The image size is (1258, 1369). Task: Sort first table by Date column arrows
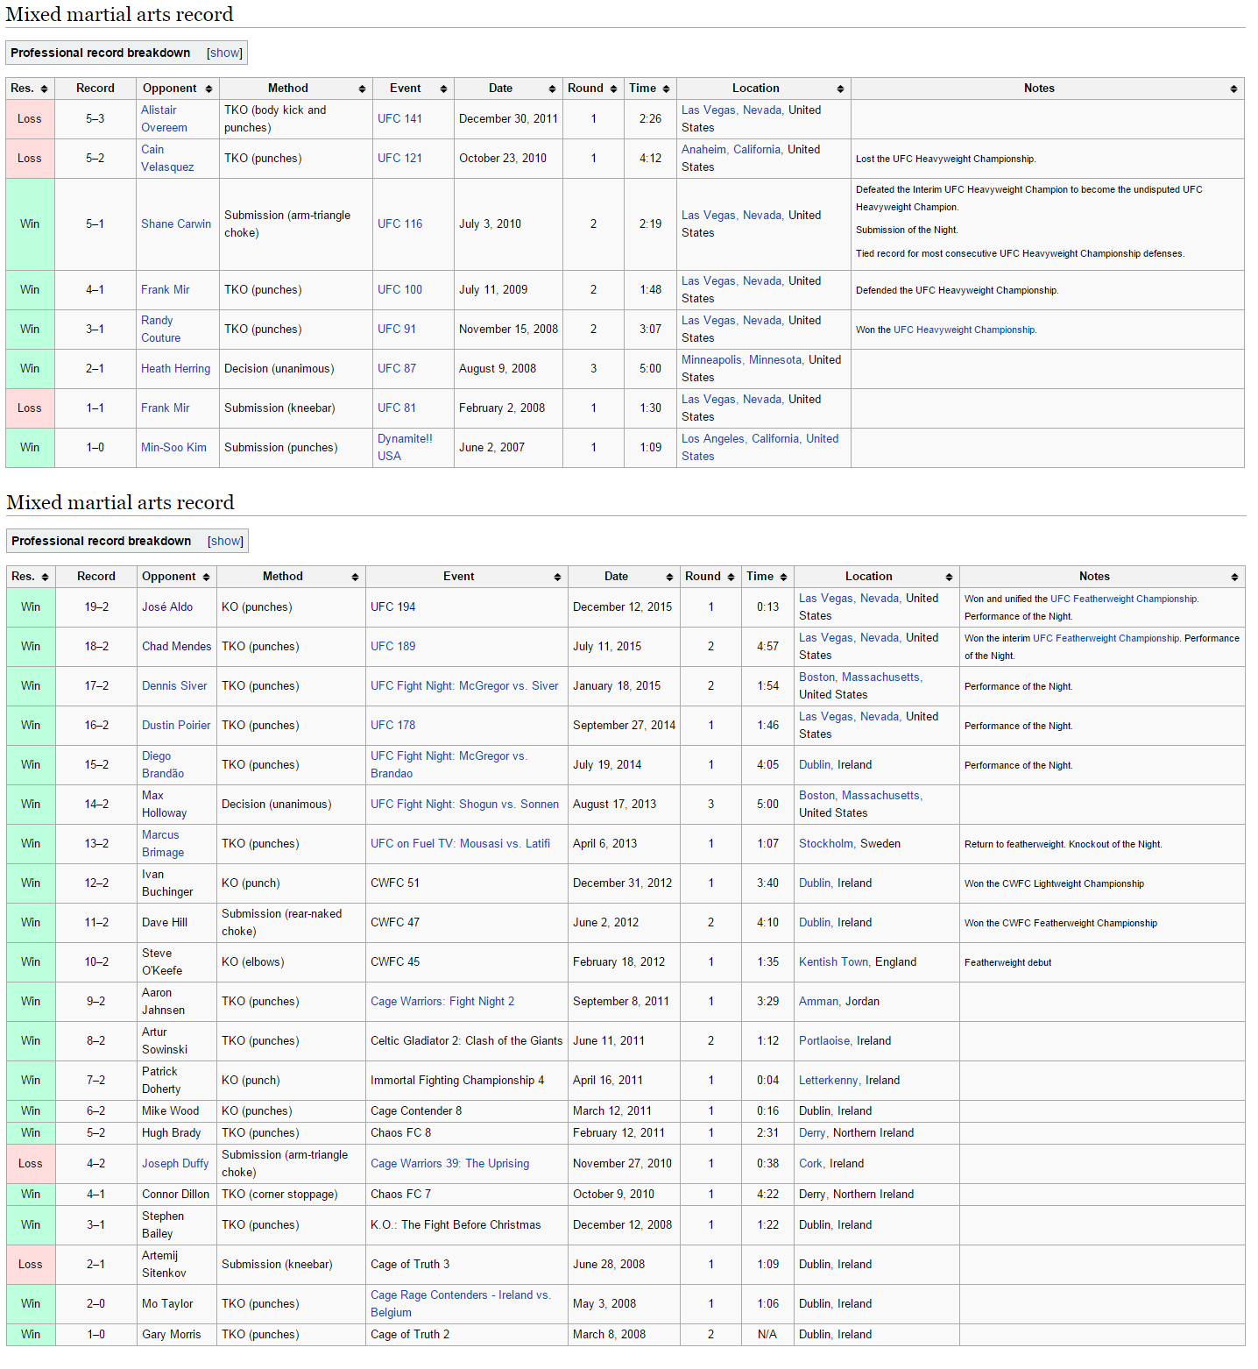point(552,89)
